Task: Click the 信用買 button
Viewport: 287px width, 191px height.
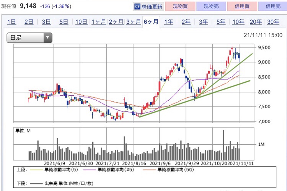Action: pos(242,7)
